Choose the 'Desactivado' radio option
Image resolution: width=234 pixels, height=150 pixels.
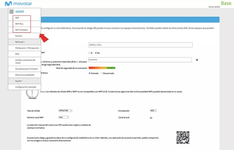click(102, 73)
